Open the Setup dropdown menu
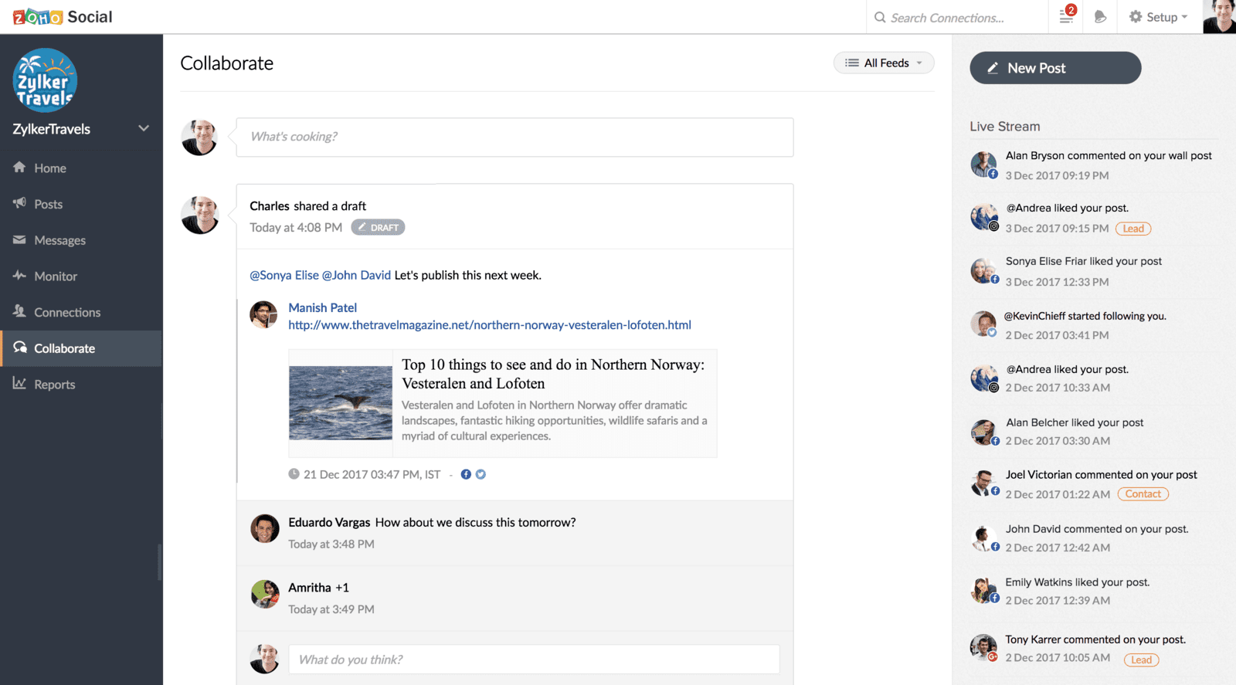The width and height of the screenshot is (1236, 685). click(x=1158, y=17)
